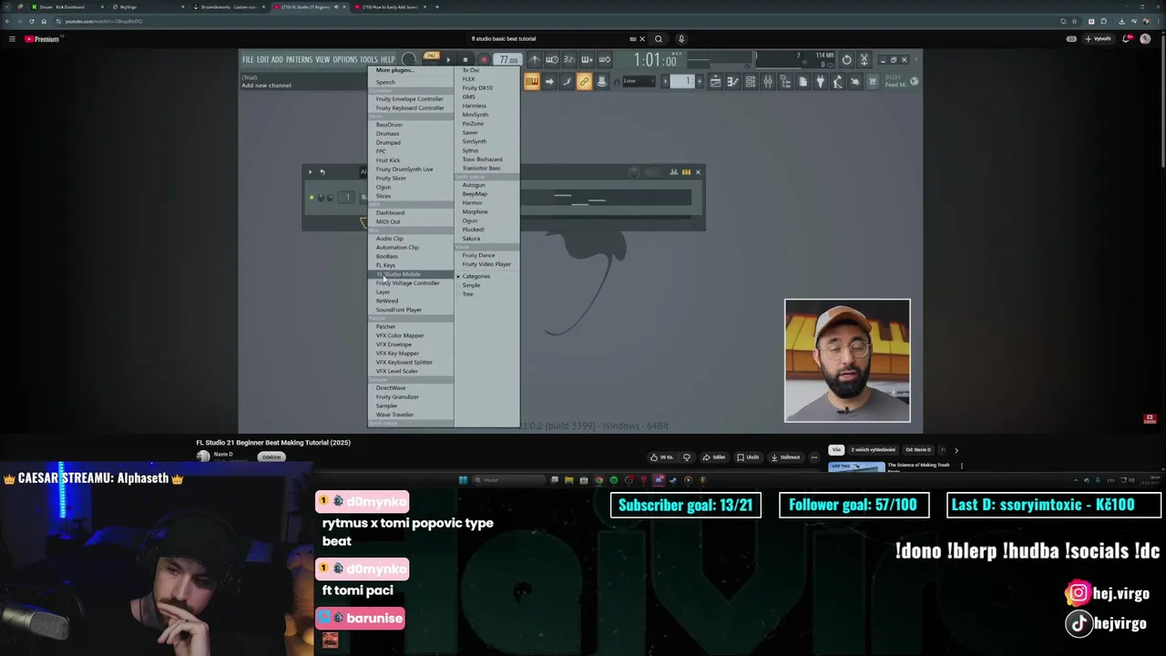This screenshot has width=1166, height=656.
Task: Select Fruity Slicer plugin
Action: point(391,179)
